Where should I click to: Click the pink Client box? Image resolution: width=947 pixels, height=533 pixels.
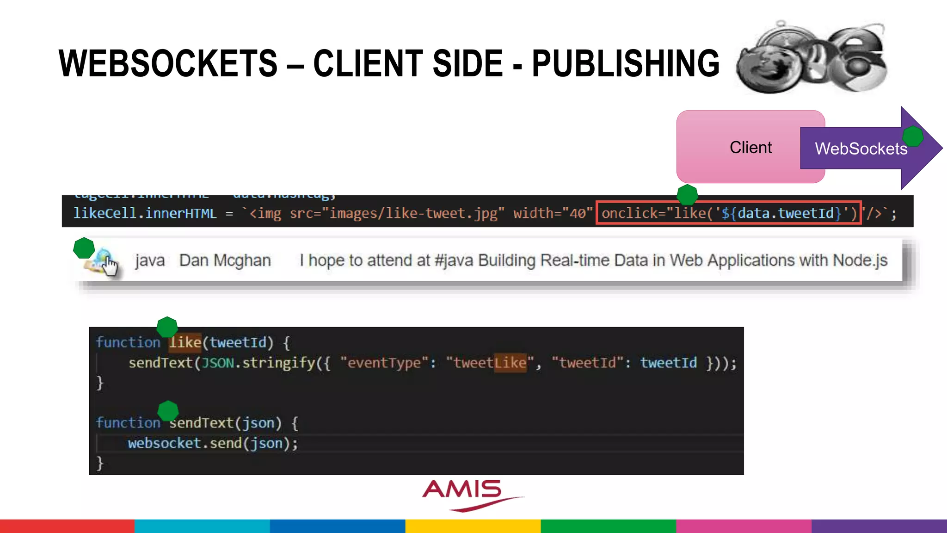(x=750, y=147)
